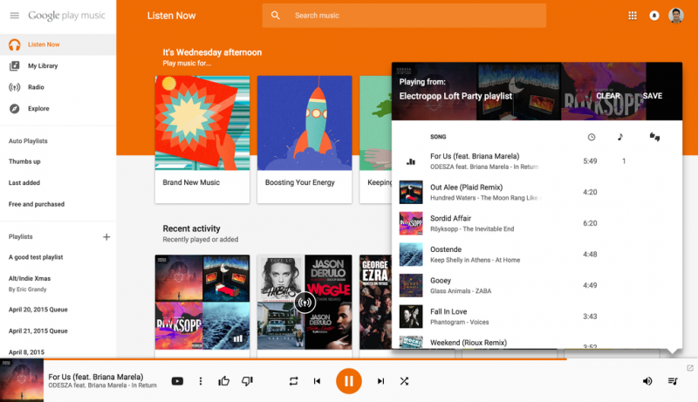Click the Search music field
The height and width of the screenshot is (402, 698).
[404, 16]
